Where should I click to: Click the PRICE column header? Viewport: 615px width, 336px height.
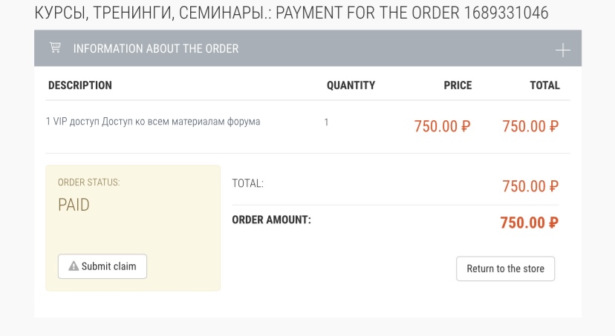coord(458,85)
